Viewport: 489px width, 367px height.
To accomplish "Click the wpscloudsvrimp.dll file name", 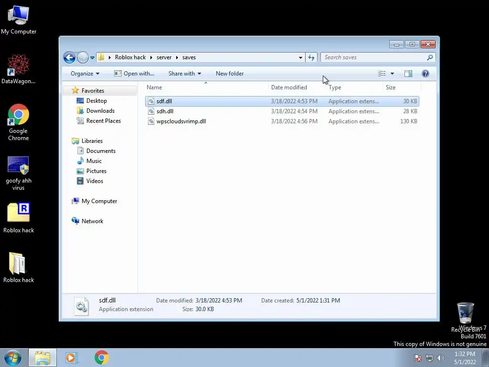I will pyautogui.click(x=181, y=121).
